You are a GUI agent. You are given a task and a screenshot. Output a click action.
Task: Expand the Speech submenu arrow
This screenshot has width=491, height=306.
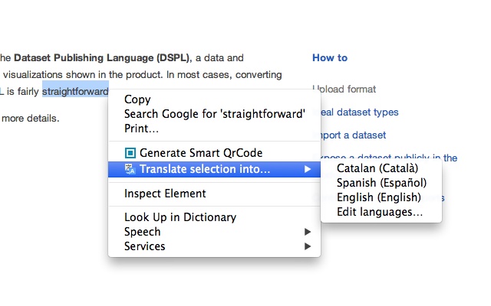[x=308, y=232]
